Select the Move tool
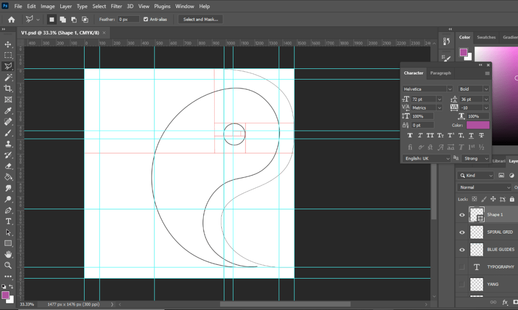 pos(8,45)
